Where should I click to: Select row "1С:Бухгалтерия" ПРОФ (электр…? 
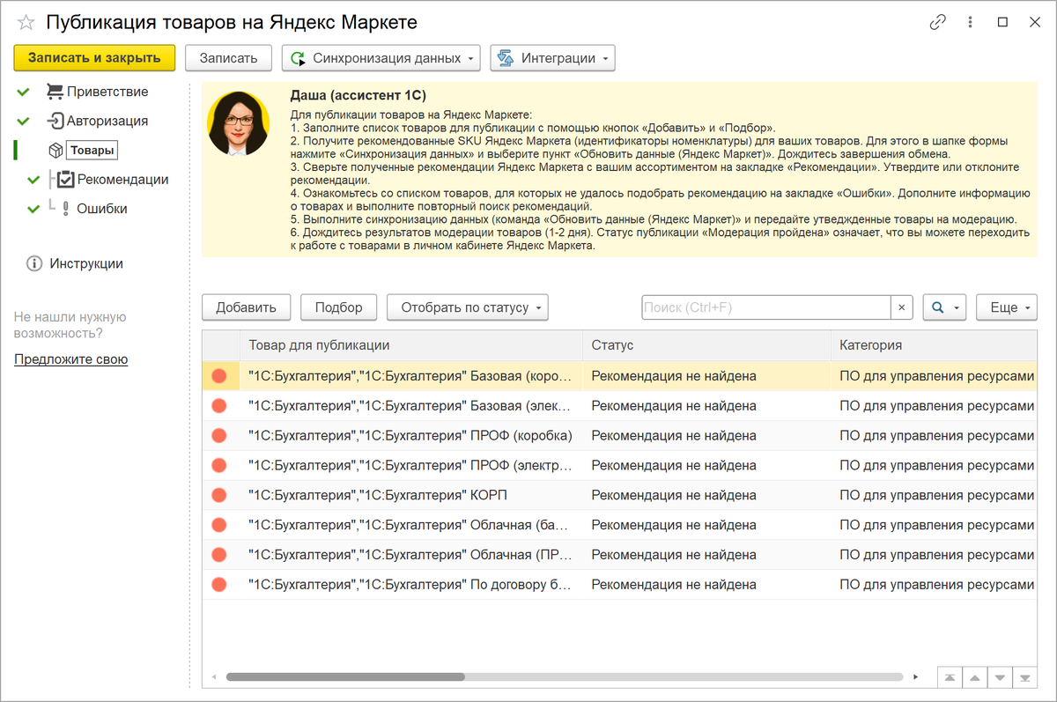(619, 465)
